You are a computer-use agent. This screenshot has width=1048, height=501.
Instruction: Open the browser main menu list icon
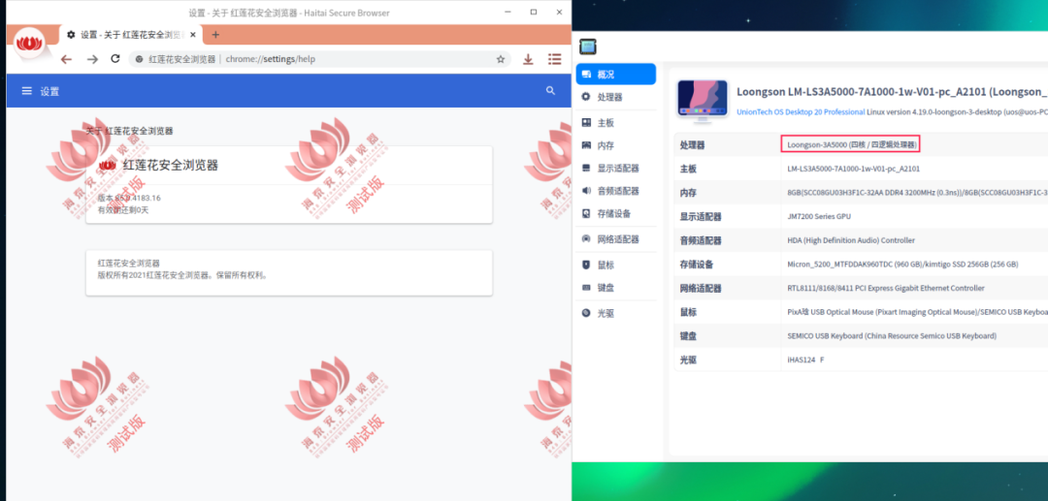pos(554,59)
